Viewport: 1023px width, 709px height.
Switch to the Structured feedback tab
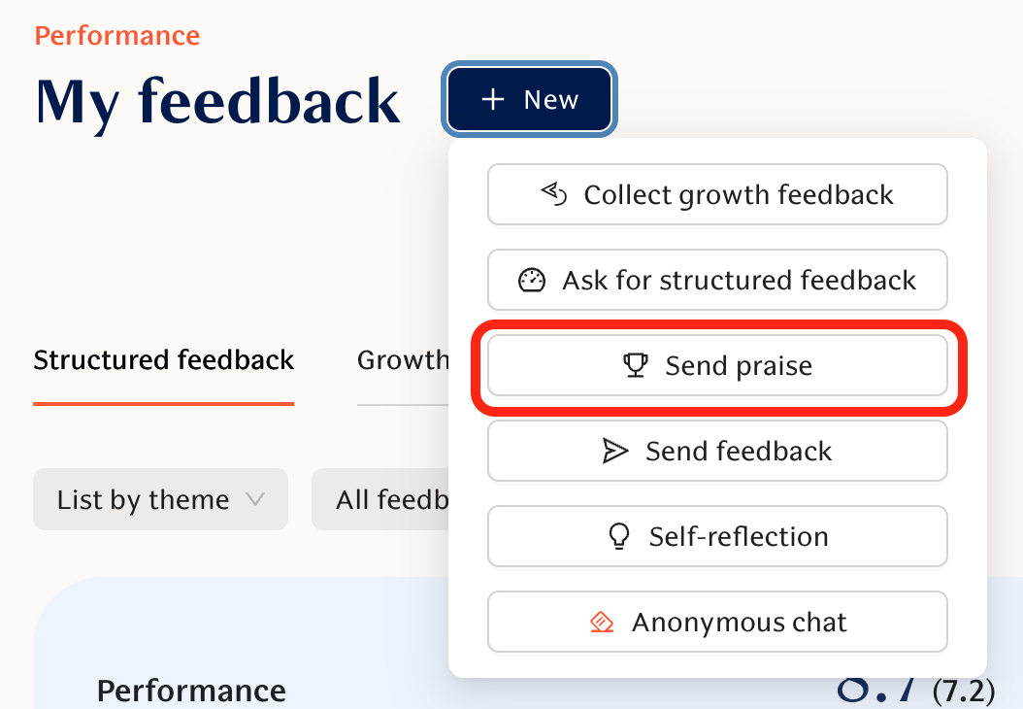164,360
